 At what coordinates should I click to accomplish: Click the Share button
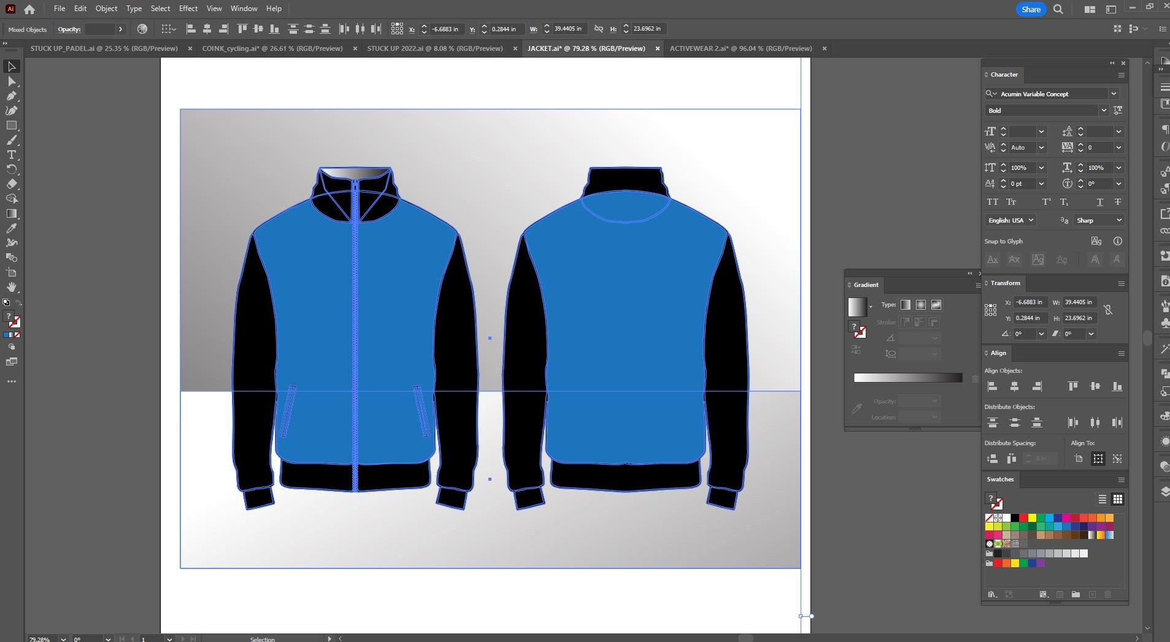point(1030,9)
